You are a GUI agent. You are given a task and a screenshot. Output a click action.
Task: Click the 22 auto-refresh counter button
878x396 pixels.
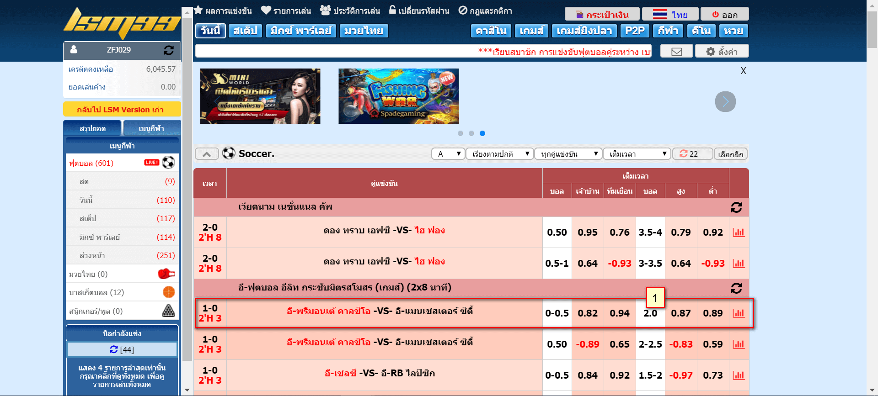(692, 154)
